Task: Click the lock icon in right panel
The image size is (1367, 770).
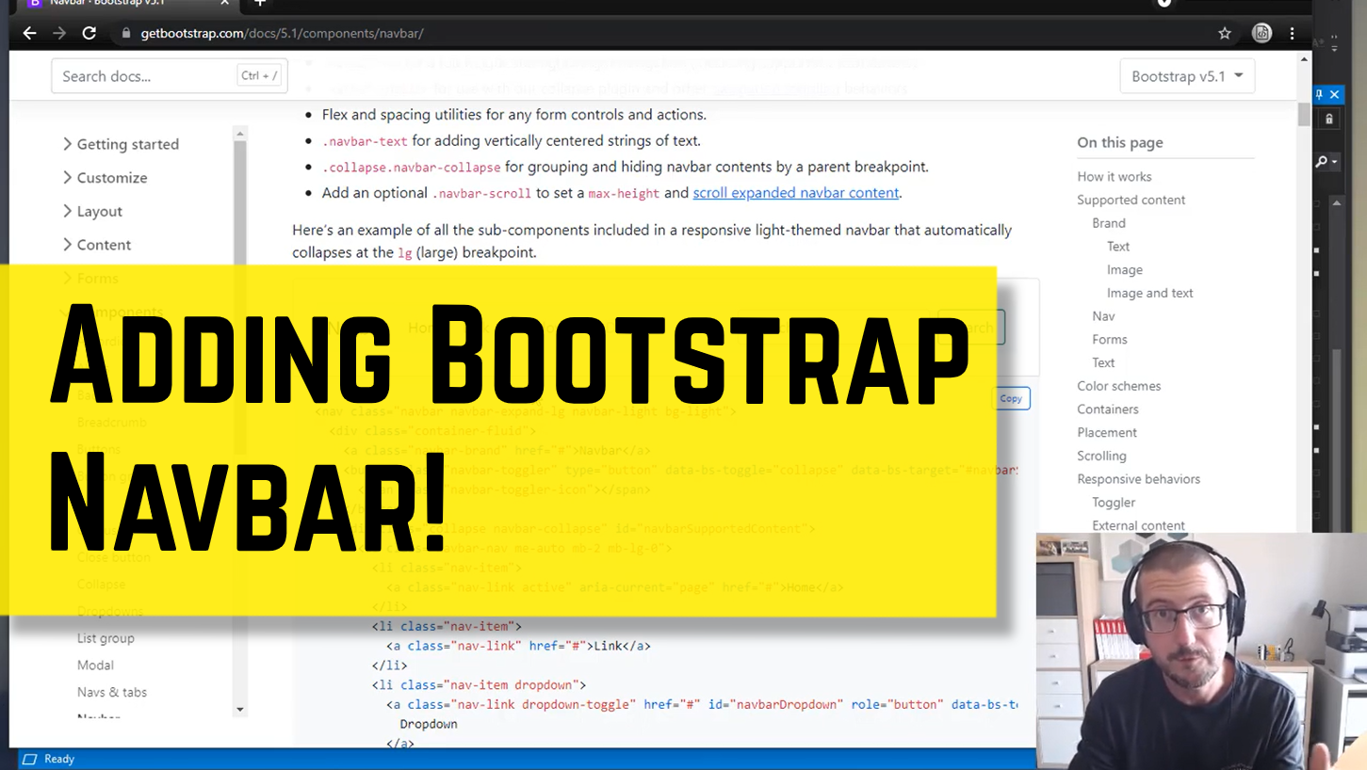Action: tap(1329, 120)
